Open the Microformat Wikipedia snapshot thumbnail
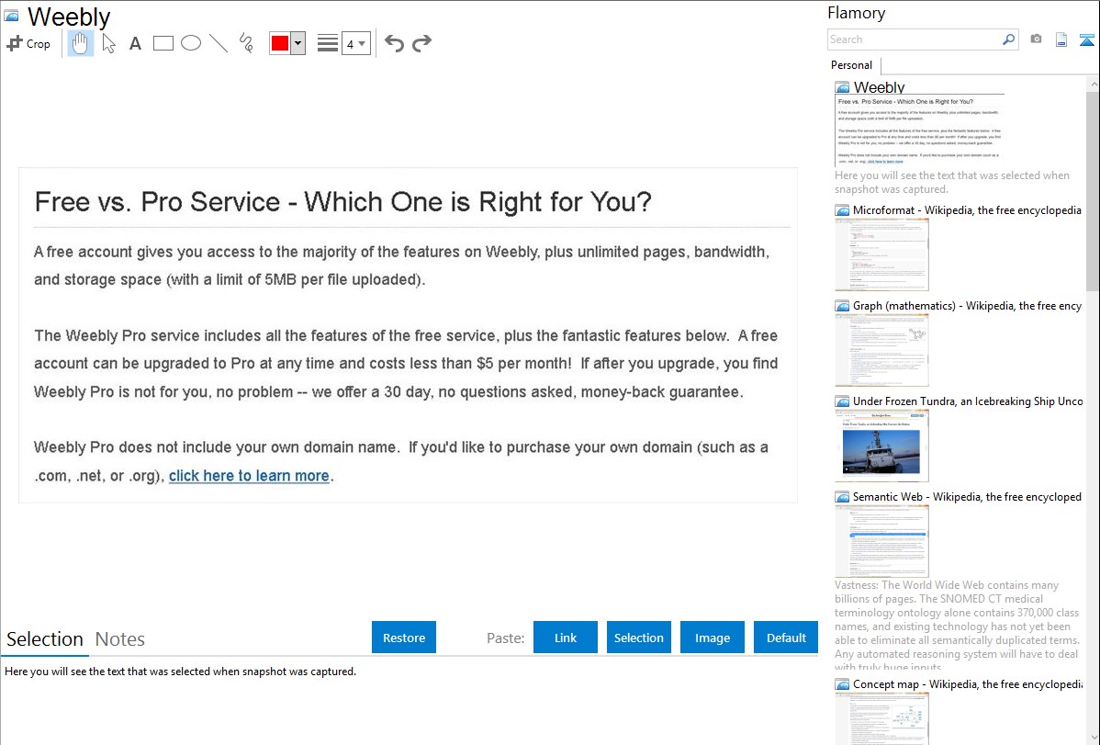 click(881, 254)
